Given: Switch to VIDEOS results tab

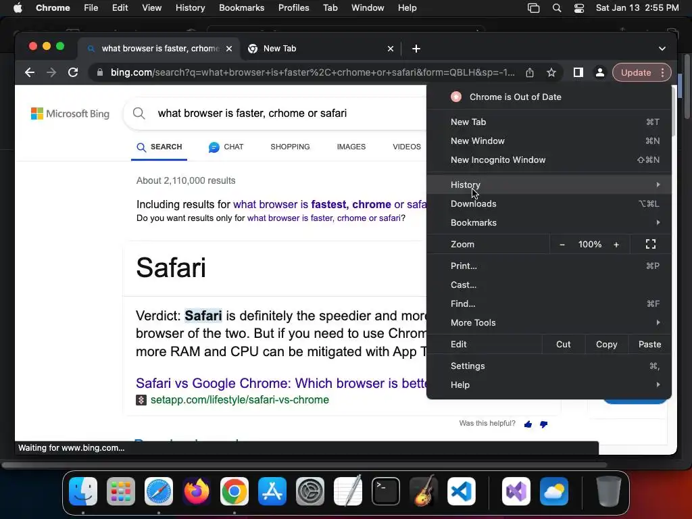Looking at the screenshot, I should pyautogui.click(x=406, y=147).
